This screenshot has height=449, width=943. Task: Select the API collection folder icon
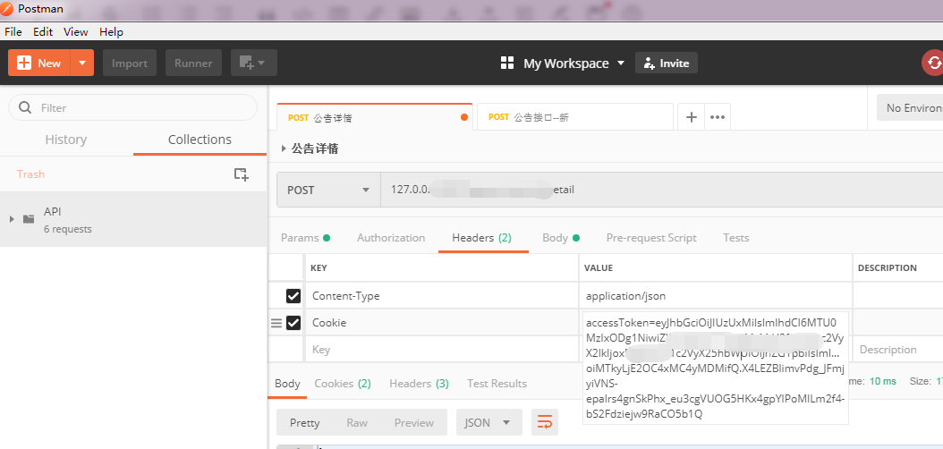(29, 219)
